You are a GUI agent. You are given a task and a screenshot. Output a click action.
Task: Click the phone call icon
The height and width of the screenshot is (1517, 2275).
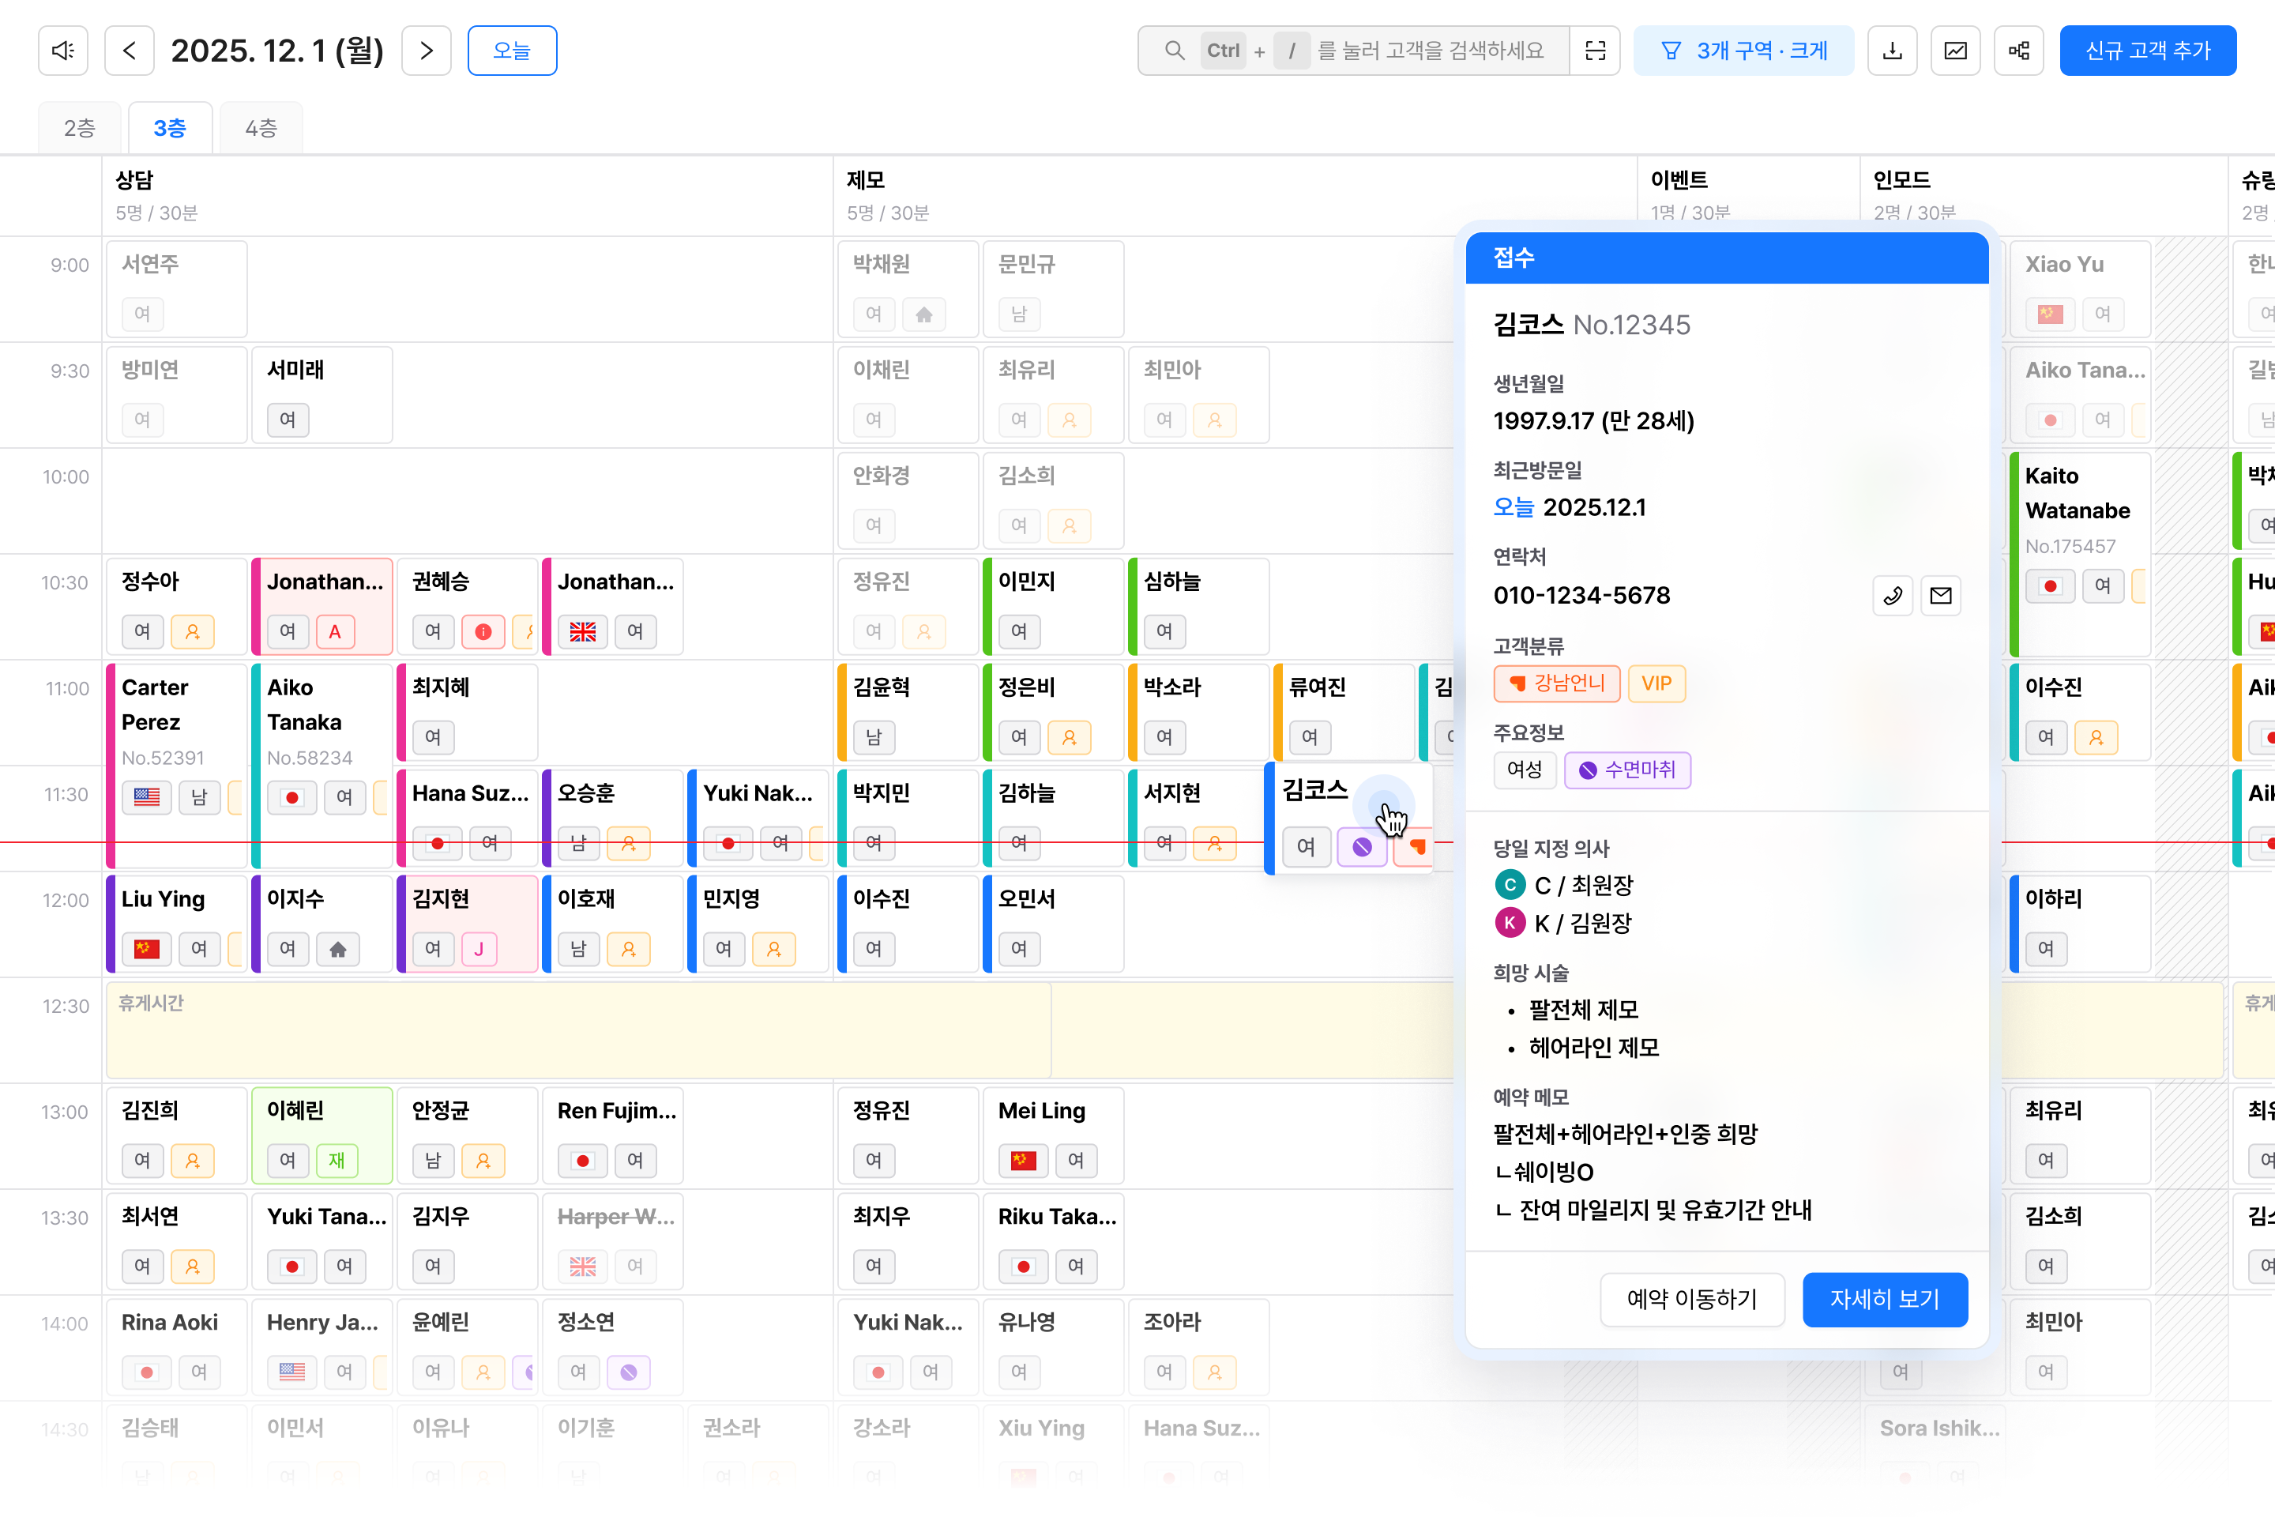tap(1892, 595)
